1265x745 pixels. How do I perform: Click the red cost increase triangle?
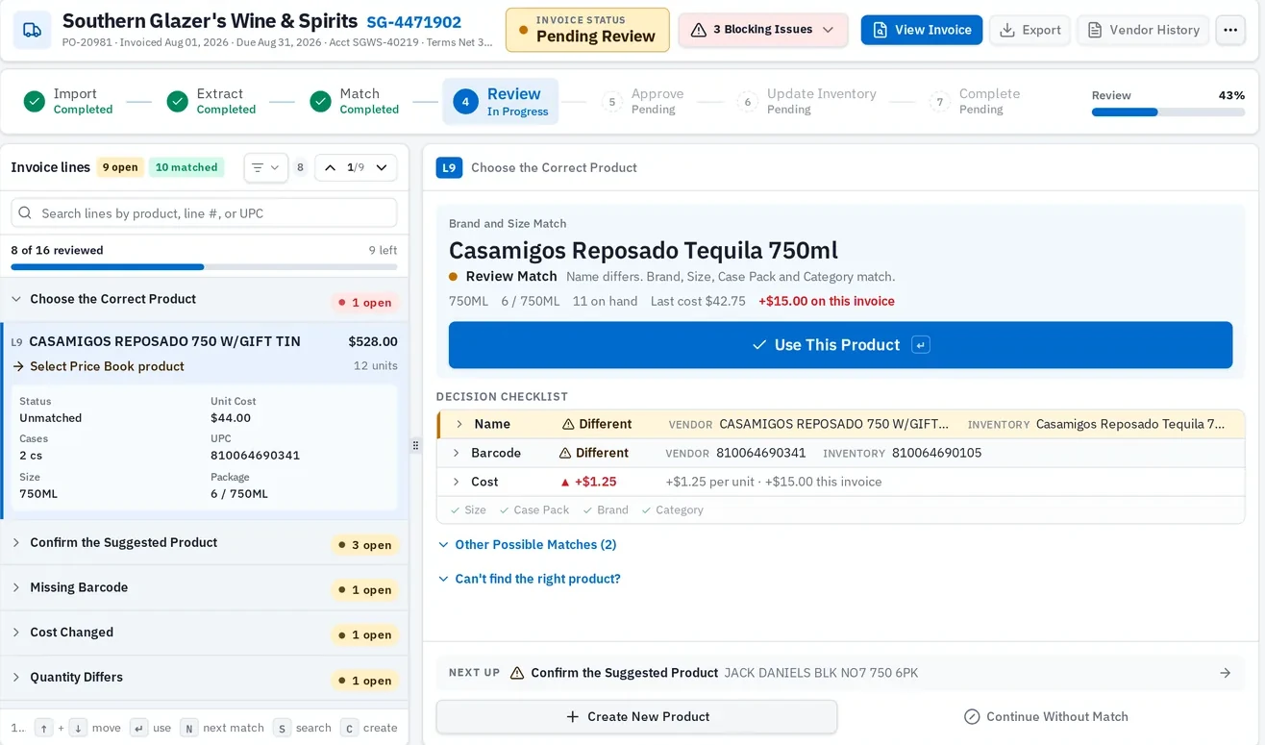click(565, 482)
